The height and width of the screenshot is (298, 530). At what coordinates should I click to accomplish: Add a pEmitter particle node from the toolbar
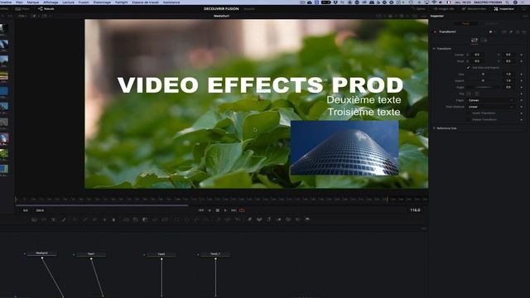pos(218,219)
